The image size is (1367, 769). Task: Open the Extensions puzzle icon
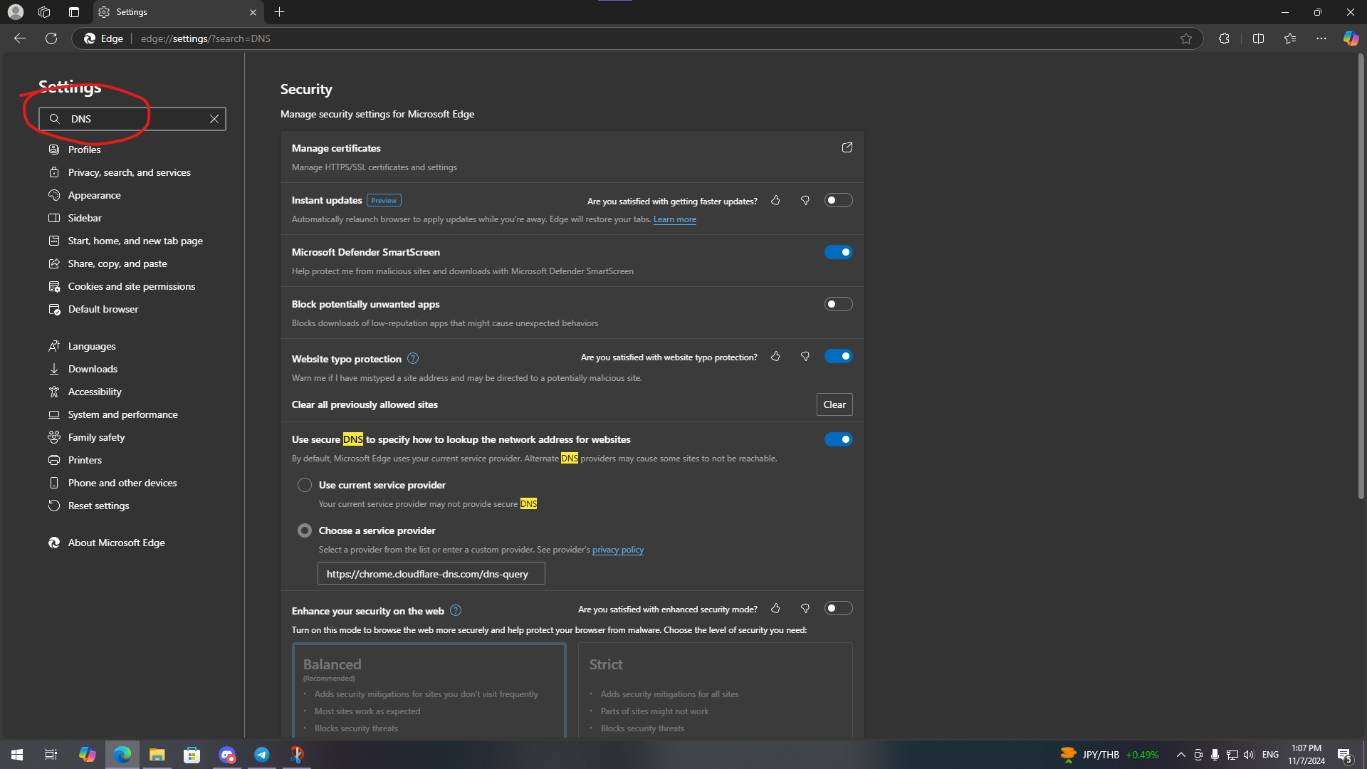click(1224, 38)
